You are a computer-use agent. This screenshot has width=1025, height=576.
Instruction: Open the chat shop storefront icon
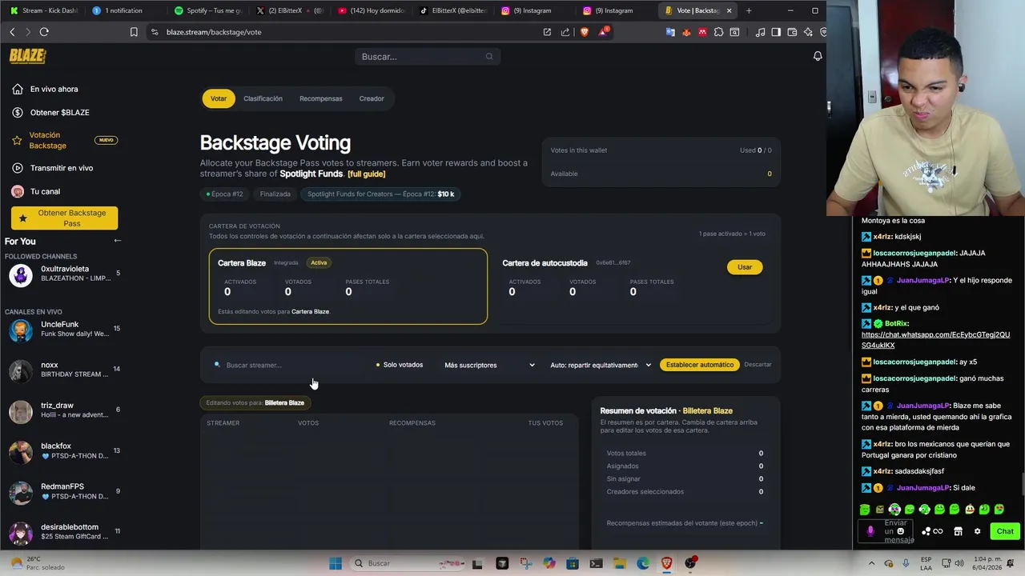(x=958, y=531)
